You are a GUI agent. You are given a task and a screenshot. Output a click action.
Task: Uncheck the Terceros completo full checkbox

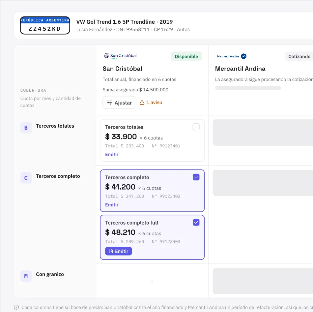coord(196,223)
